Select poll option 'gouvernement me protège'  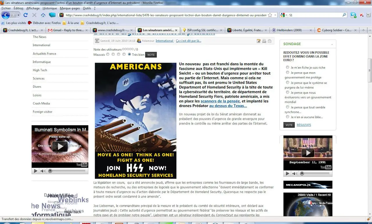click(x=288, y=73)
